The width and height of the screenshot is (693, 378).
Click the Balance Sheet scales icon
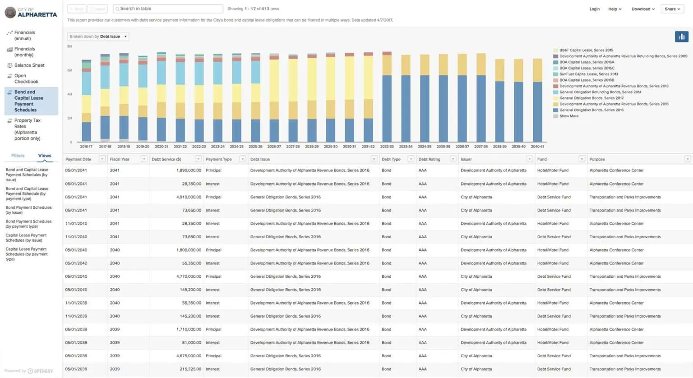(9, 65)
